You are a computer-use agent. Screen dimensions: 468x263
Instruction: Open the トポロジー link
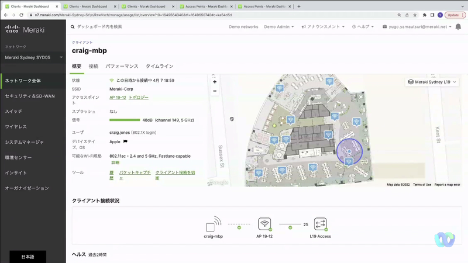(139, 98)
